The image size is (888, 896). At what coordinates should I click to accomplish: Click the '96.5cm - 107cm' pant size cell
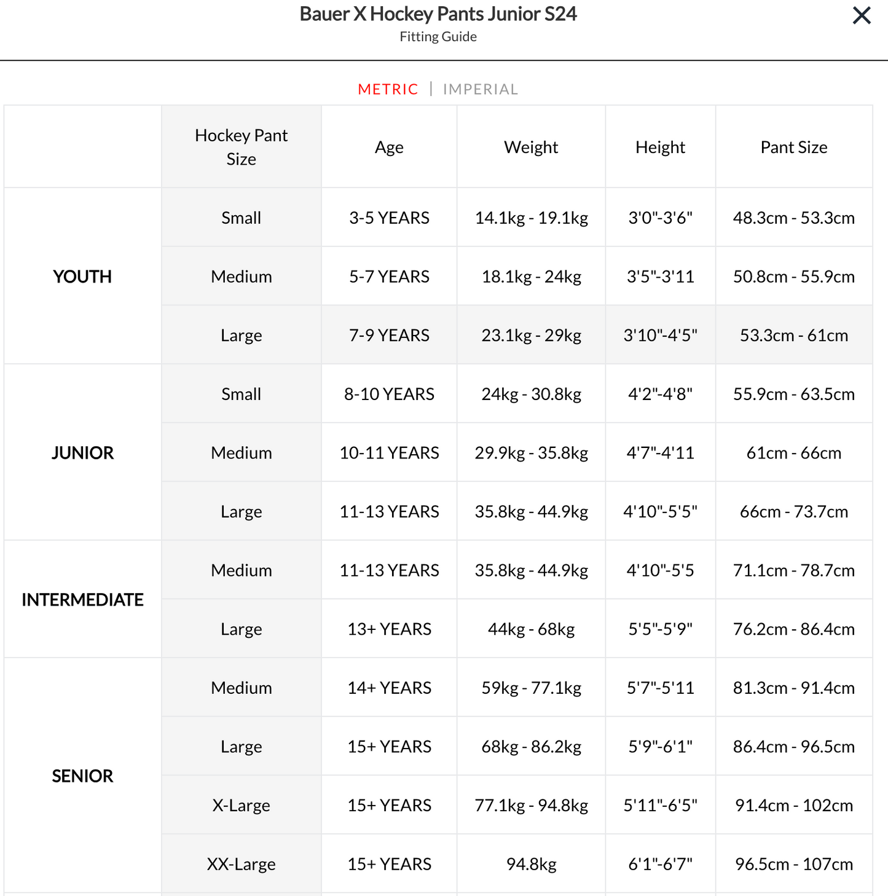pyautogui.click(x=794, y=864)
